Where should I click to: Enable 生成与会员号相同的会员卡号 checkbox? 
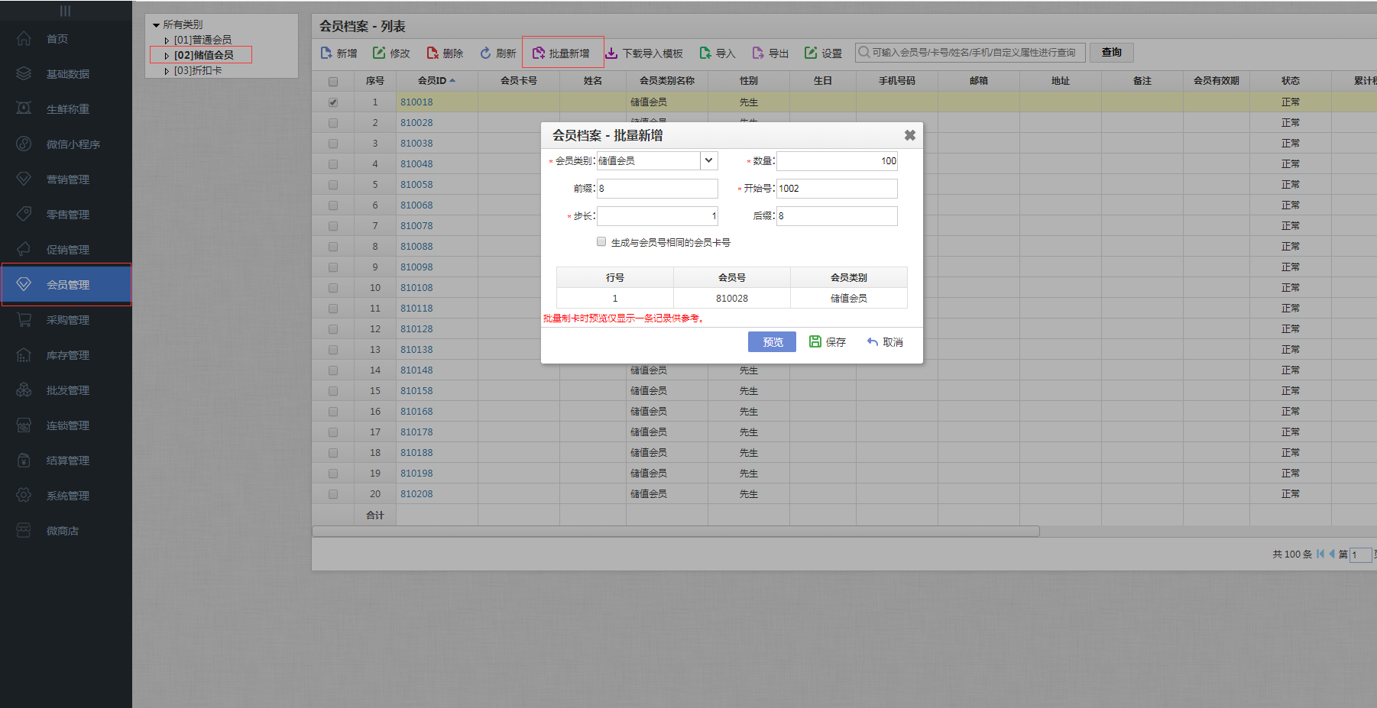point(601,241)
